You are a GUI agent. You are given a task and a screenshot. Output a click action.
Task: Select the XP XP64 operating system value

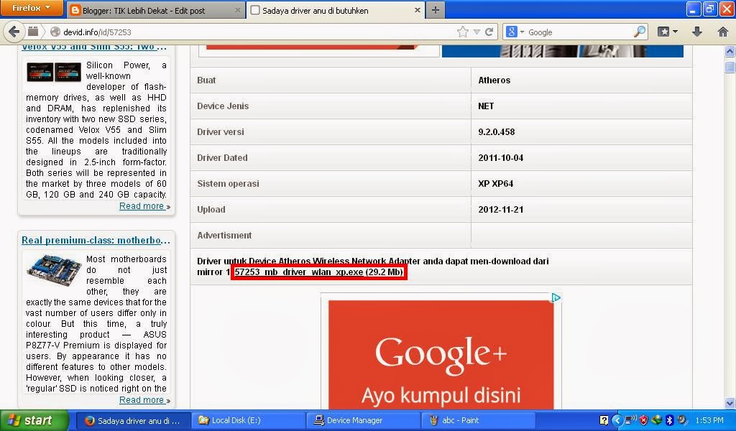(x=495, y=183)
